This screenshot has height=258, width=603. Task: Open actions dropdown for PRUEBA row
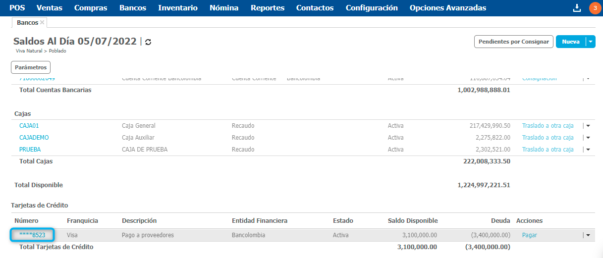[588, 150]
